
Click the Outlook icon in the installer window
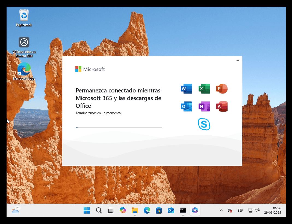click(x=186, y=106)
